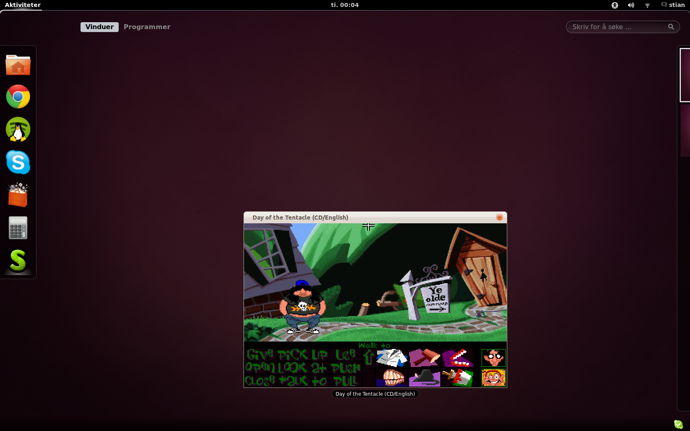This screenshot has height=431, width=690.
Task: Select the Pick Up verb
Action: click(x=303, y=354)
